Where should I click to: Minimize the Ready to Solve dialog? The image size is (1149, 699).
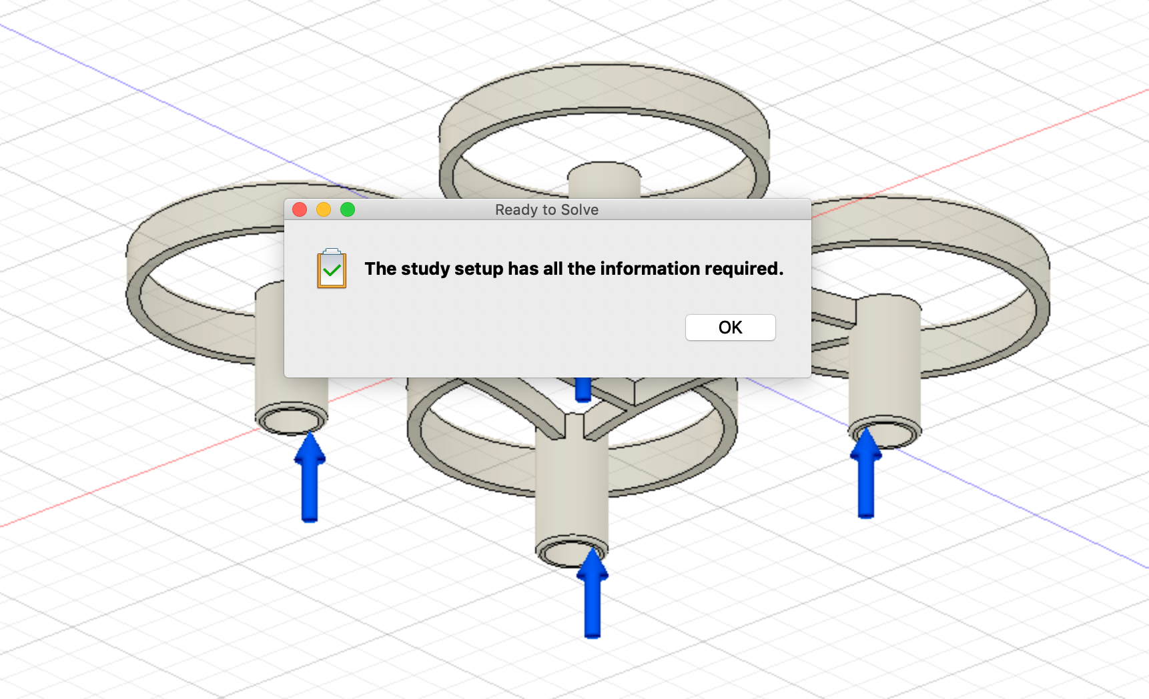324,209
